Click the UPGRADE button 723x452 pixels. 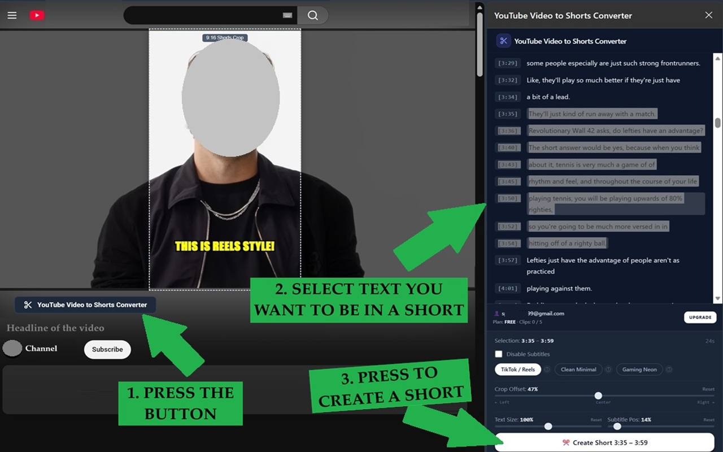coord(700,317)
